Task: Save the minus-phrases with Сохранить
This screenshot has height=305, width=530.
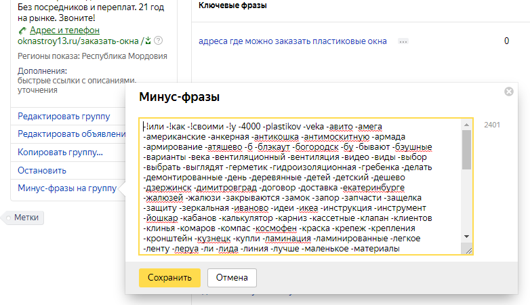Action: (169, 278)
